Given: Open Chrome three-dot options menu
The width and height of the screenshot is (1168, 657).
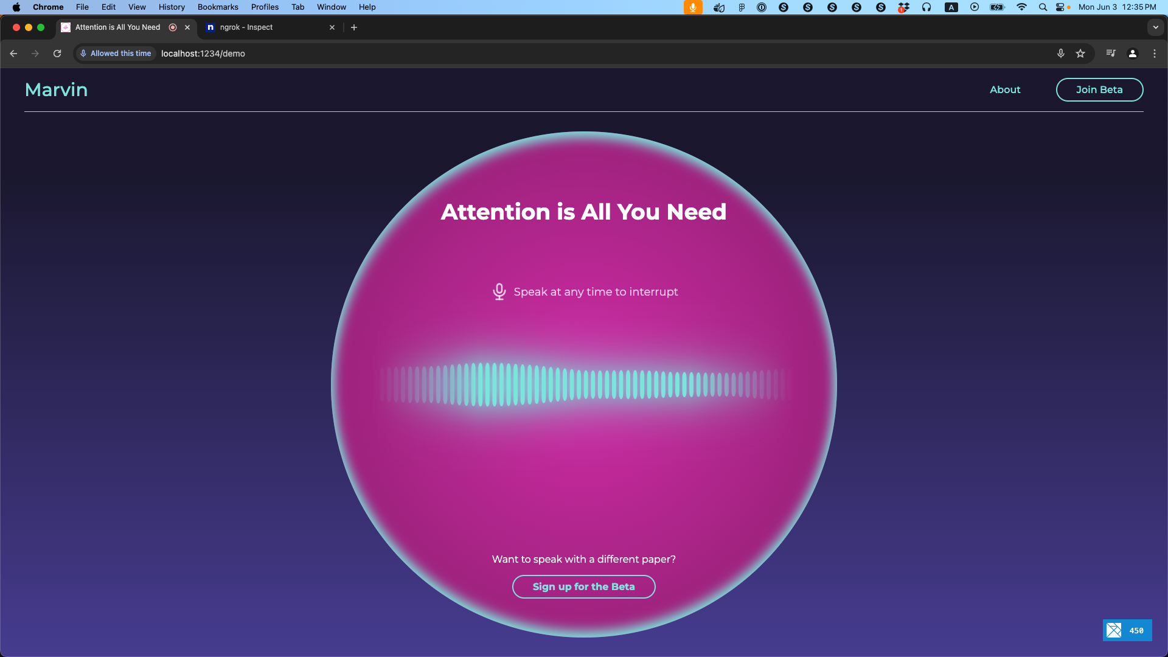Looking at the screenshot, I should click(1154, 54).
